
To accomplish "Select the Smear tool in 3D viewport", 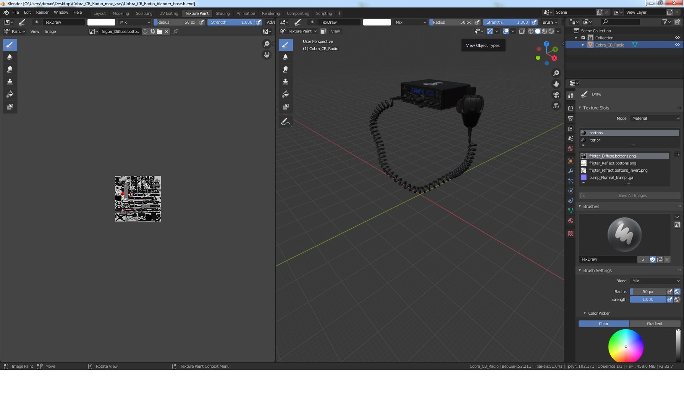I will pyautogui.click(x=285, y=69).
